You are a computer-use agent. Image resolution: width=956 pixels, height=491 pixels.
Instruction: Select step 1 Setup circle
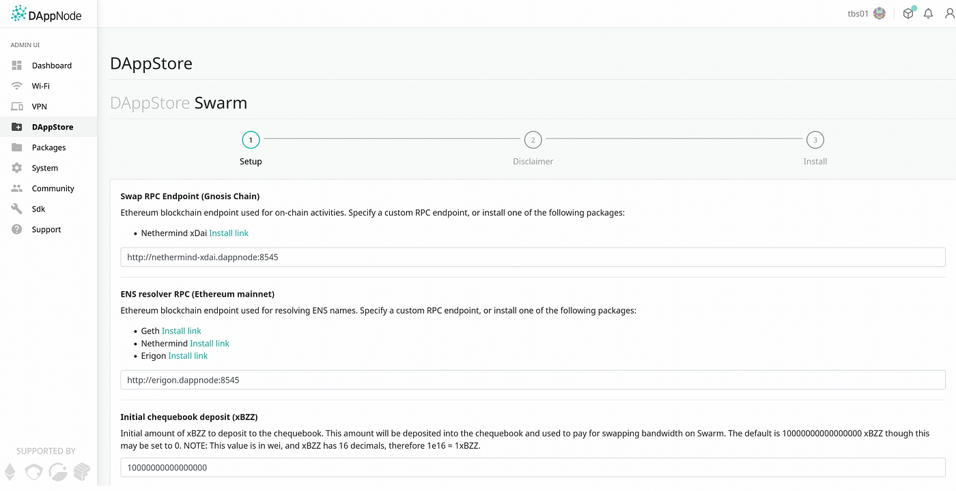coord(251,140)
